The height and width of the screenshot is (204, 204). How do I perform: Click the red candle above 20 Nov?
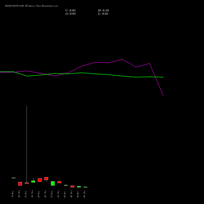pyautogui.click(x=20, y=184)
